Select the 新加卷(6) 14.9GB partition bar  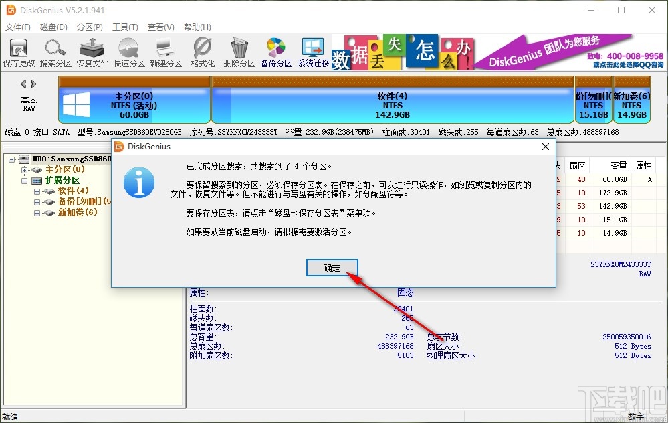[x=632, y=100]
